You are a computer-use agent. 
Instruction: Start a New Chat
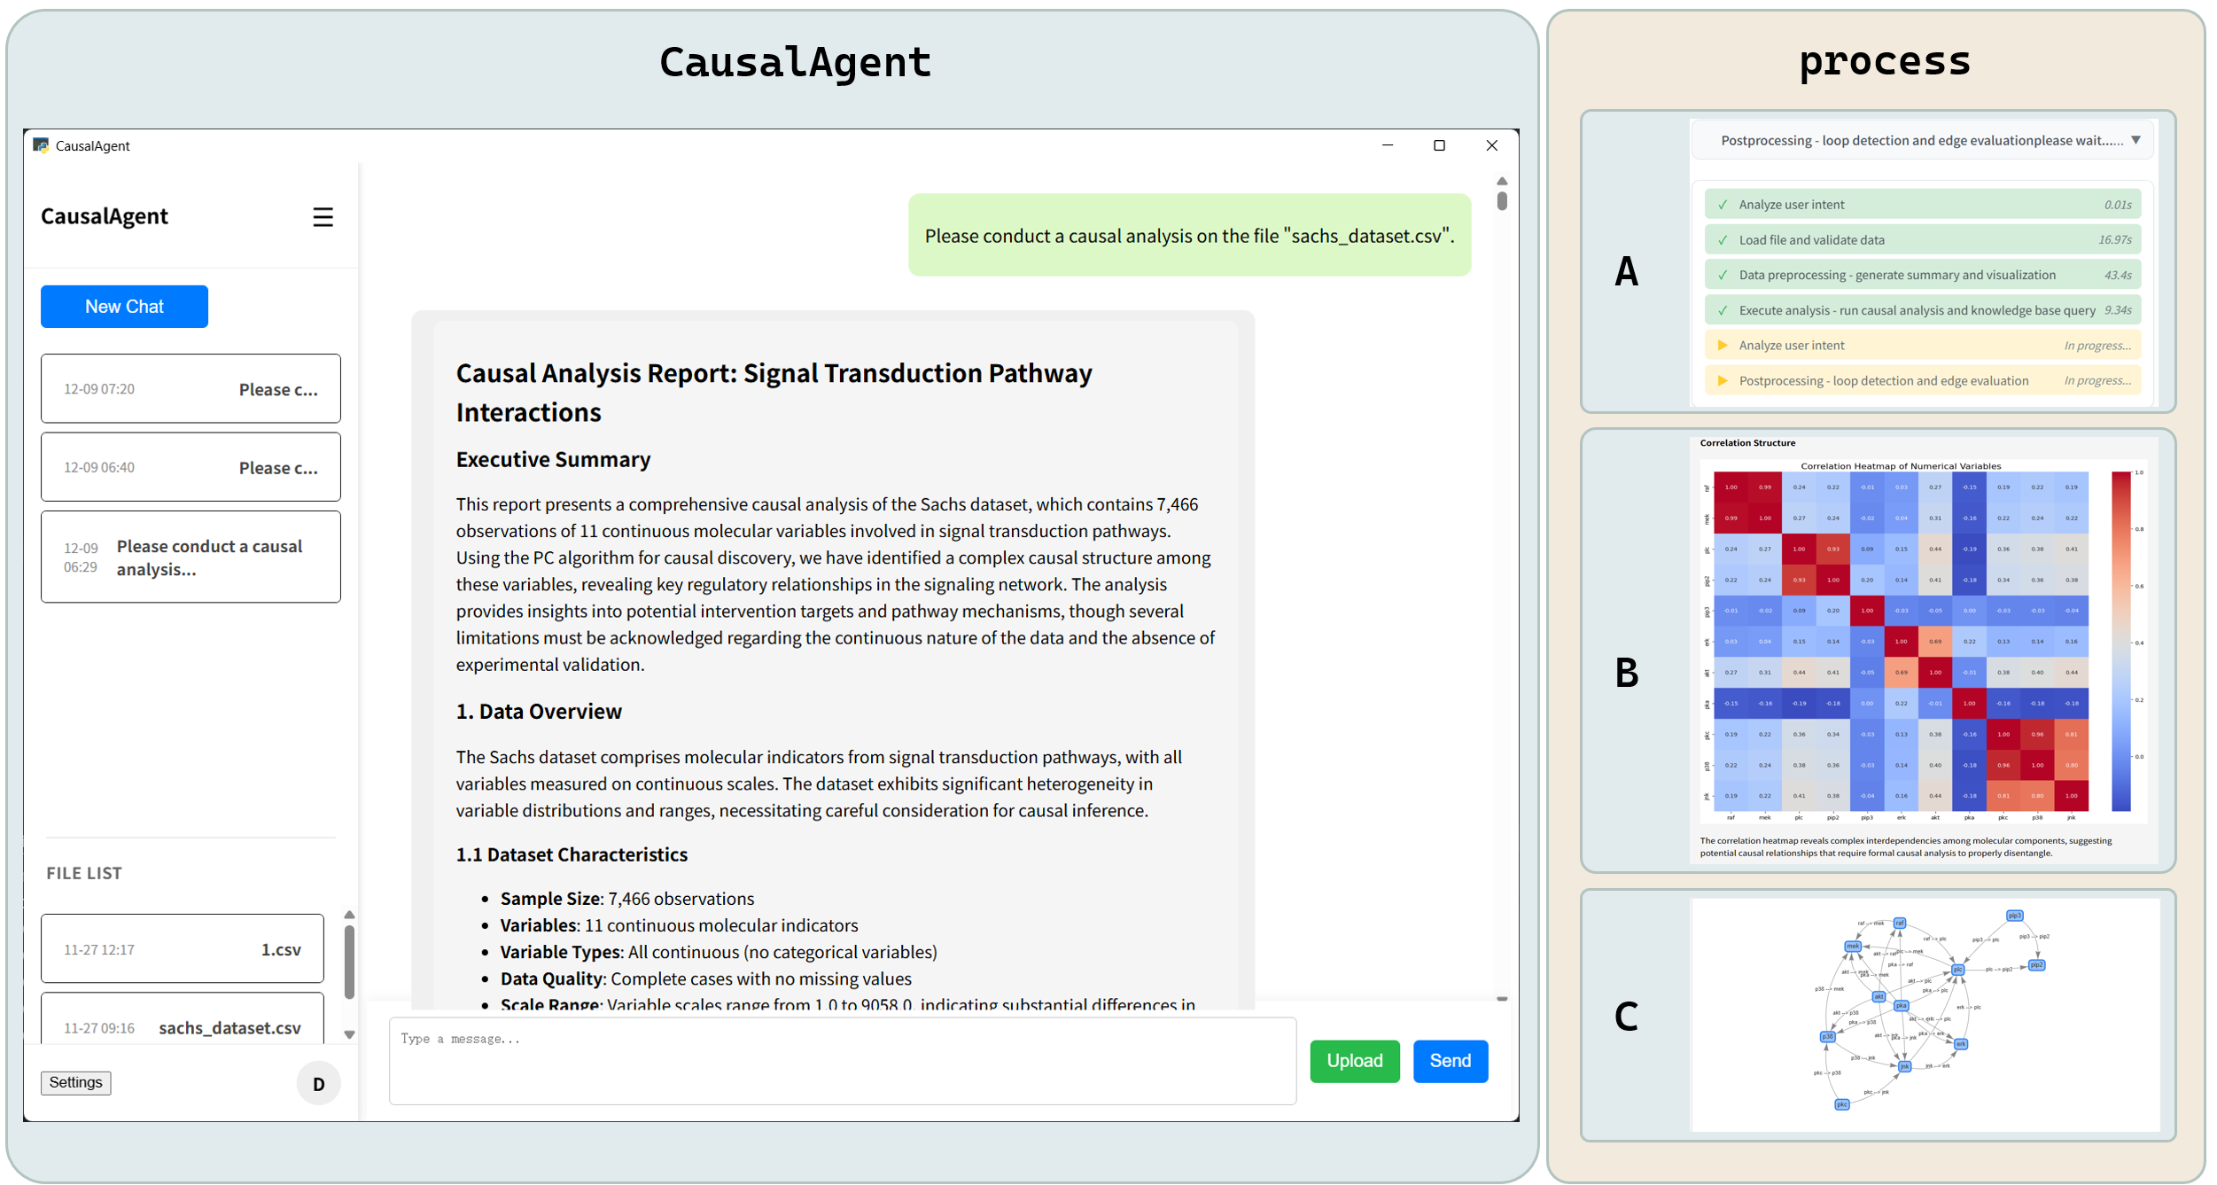pos(124,306)
